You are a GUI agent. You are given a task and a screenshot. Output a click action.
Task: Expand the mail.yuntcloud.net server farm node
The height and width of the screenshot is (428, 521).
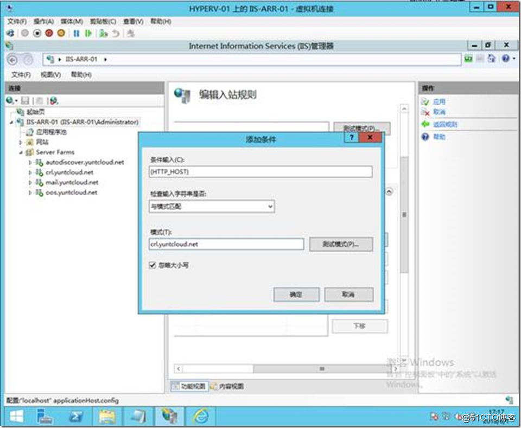(x=30, y=182)
